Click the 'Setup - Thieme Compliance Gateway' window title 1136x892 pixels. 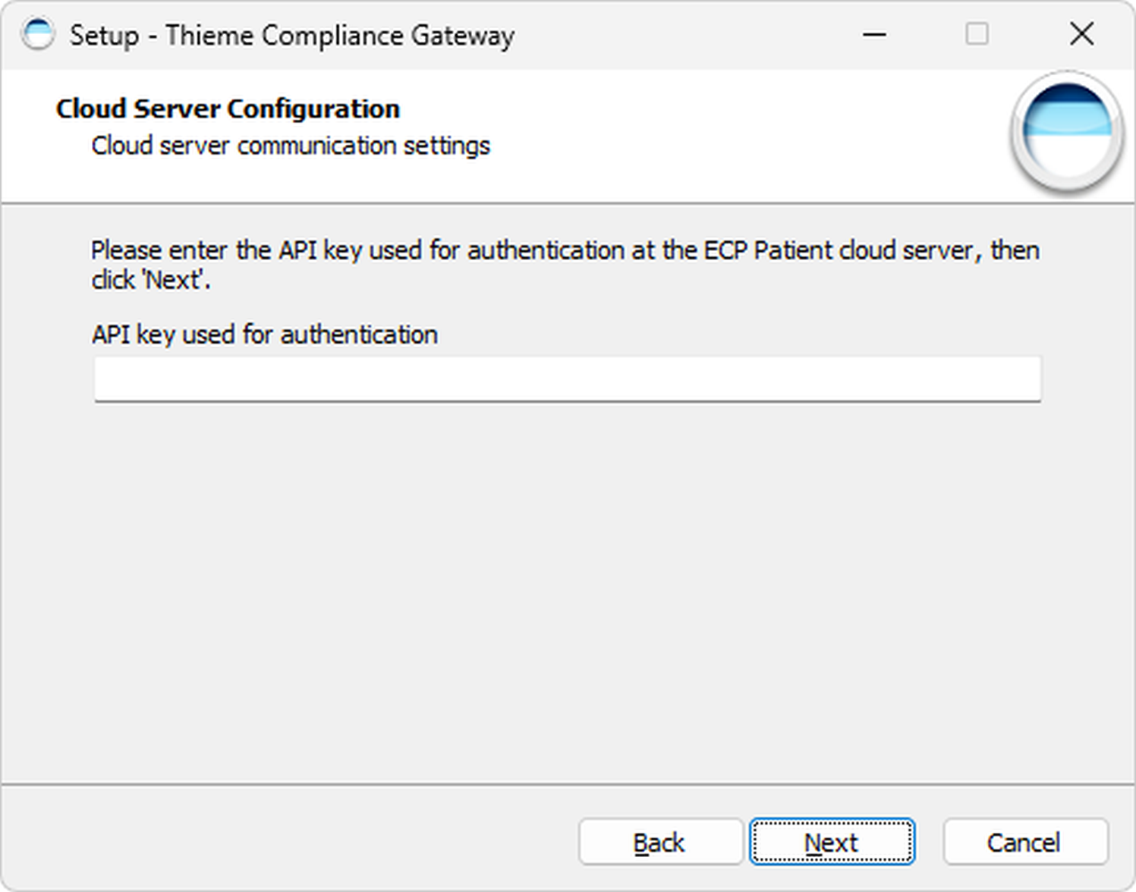[x=292, y=36]
